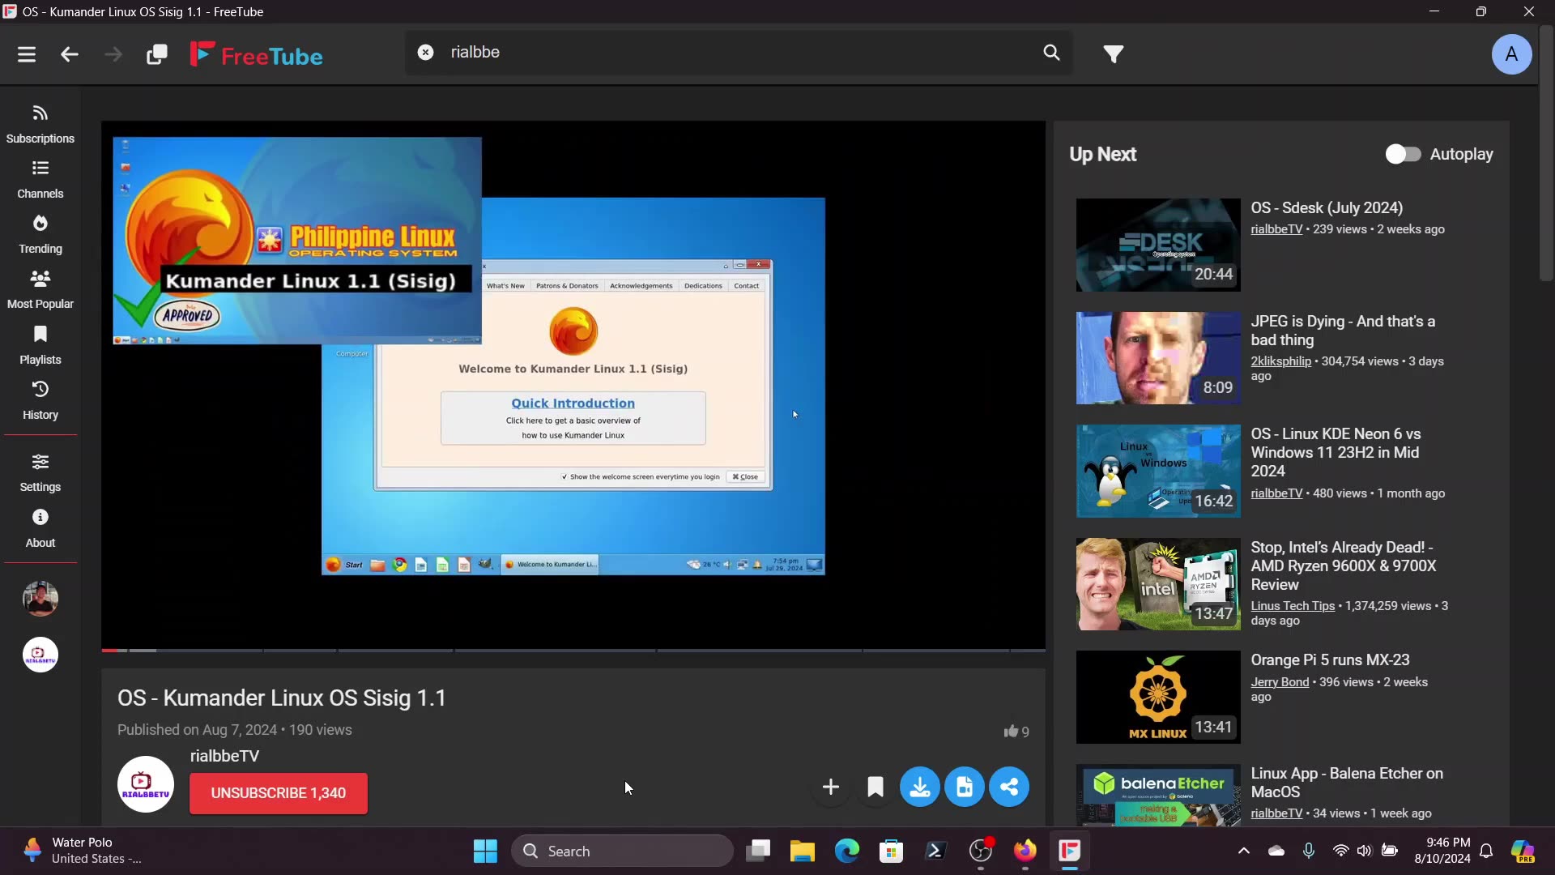
Task: Open Trending videos
Action: 40,233
